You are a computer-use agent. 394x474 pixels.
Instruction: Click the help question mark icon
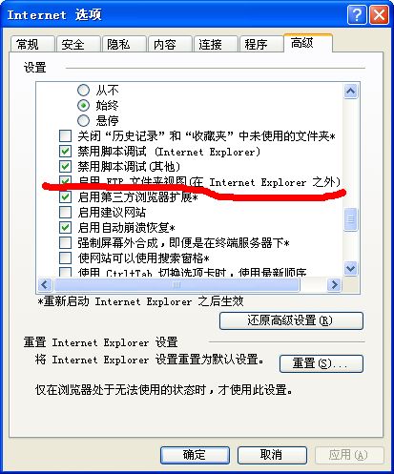click(x=357, y=14)
